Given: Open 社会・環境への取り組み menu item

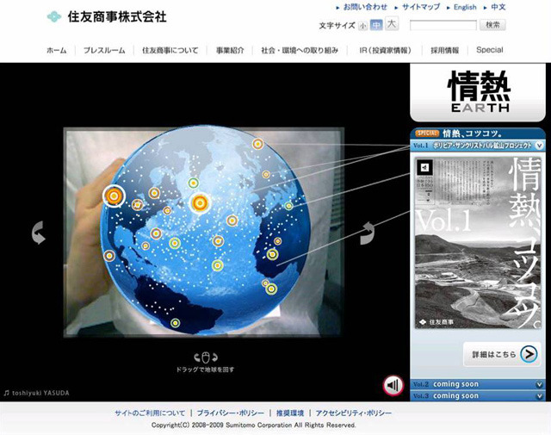Looking at the screenshot, I should (x=300, y=51).
